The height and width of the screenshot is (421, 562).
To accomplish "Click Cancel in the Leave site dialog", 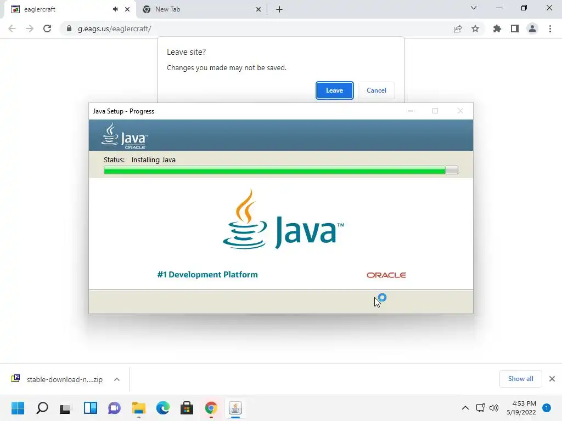I will tap(376, 90).
